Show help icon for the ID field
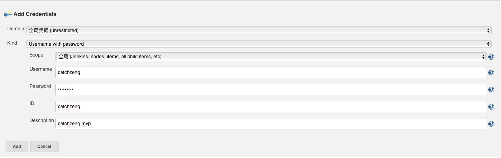Viewport: 501px width, 158px height. coord(491,107)
